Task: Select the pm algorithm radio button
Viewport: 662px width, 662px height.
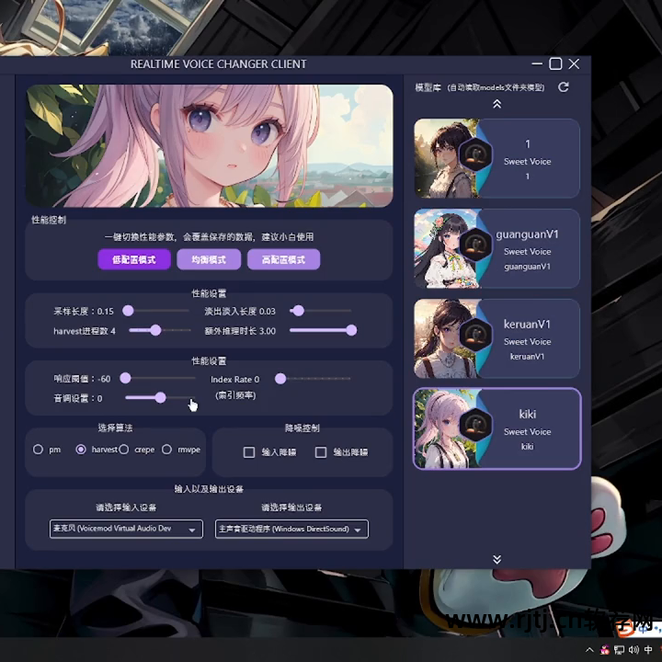Action: coord(38,450)
